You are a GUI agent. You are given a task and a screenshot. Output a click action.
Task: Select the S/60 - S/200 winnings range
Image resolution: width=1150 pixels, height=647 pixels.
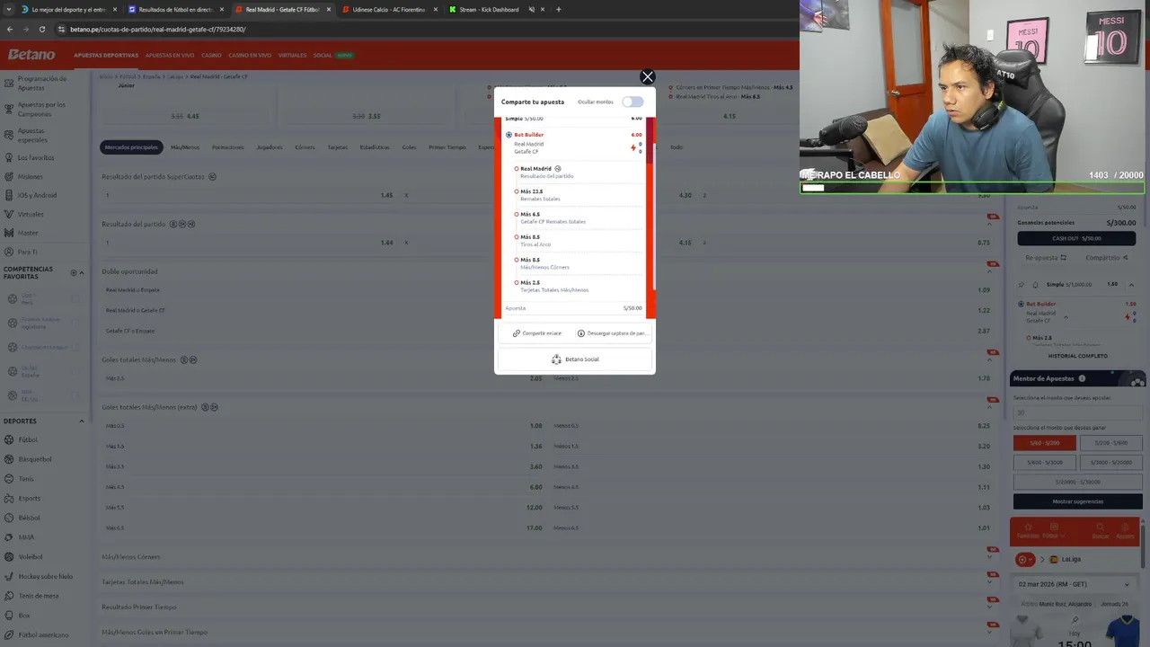pyautogui.click(x=1044, y=442)
